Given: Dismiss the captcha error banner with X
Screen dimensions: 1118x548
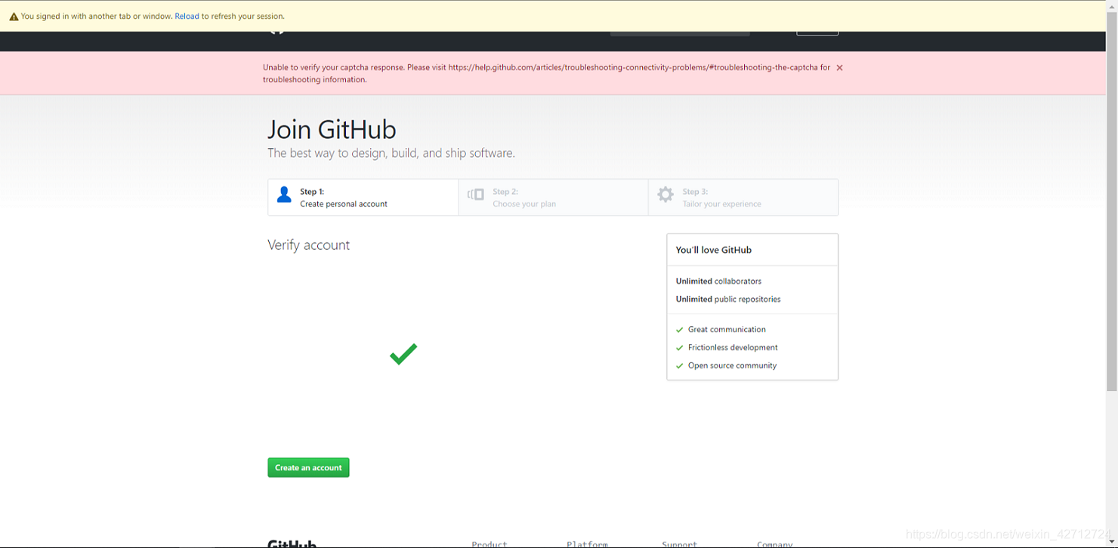Looking at the screenshot, I should [839, 68].
